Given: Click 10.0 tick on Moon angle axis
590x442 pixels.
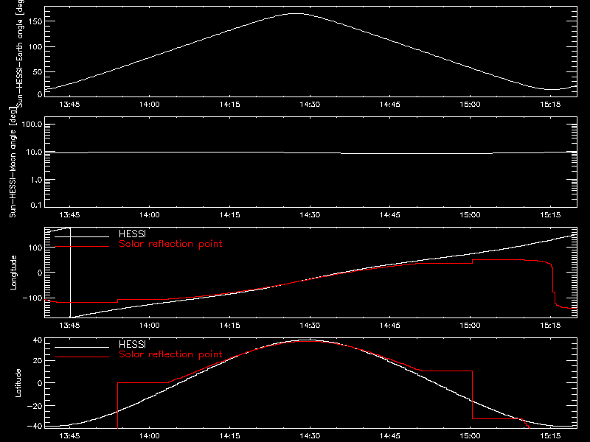Looking at the screenshot, I should (x=34, y=152).
